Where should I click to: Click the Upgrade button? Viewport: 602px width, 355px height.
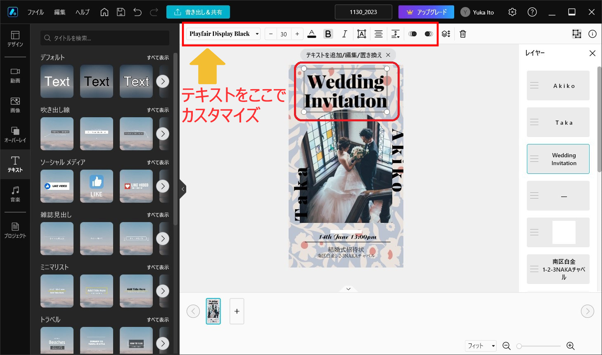(426, 12)
